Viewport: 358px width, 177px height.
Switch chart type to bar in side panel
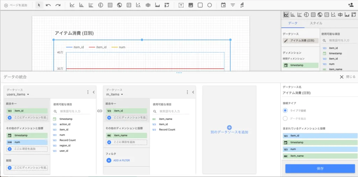click(293, 15)
